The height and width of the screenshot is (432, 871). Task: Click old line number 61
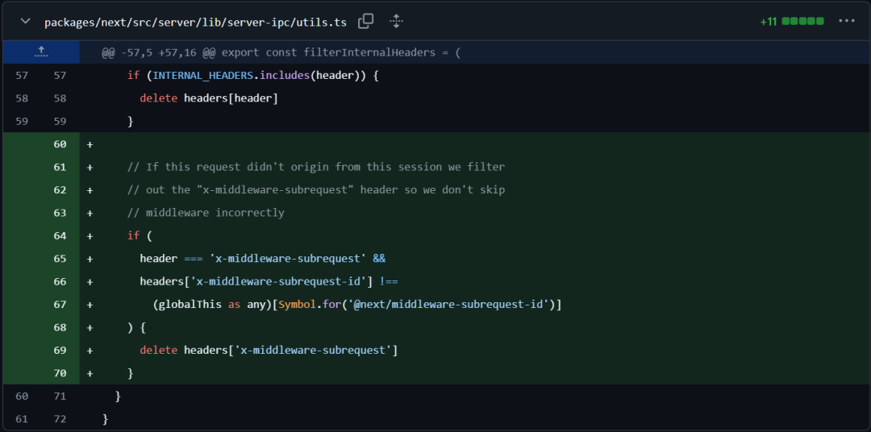(22, 419)
